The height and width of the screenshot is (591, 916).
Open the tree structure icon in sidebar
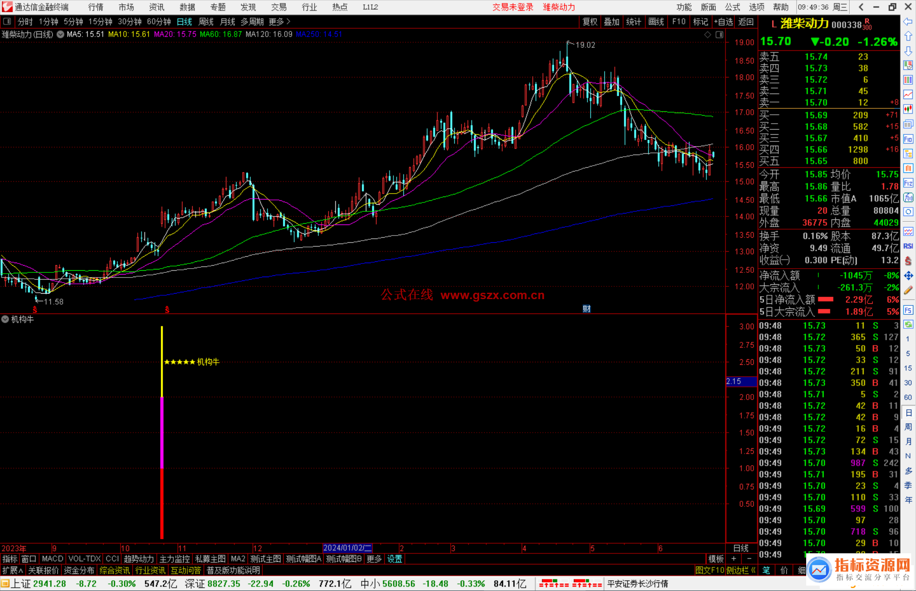908,153
